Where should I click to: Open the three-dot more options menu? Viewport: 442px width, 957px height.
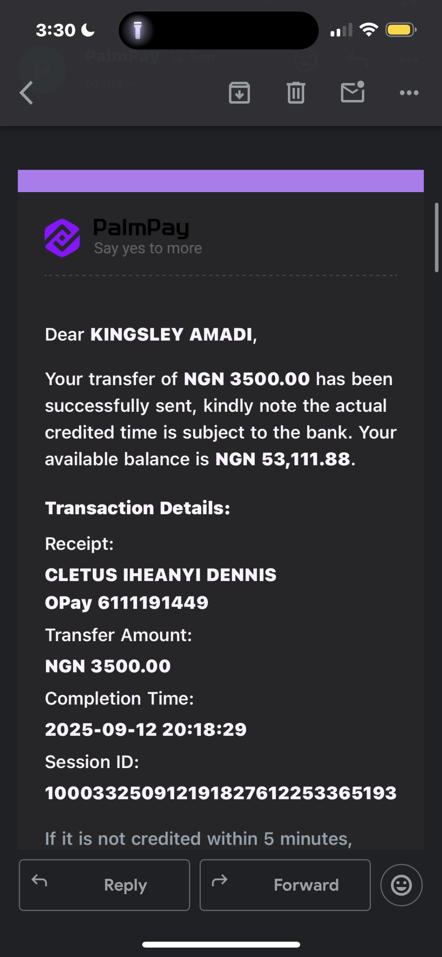pyautogui.click(x=409, y=93)
